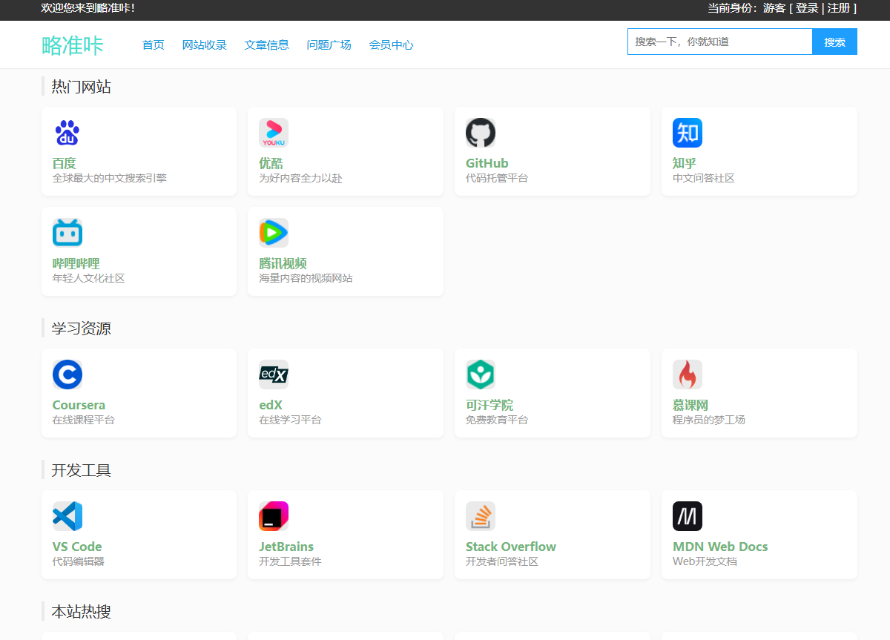Open the Coursera logo icon

(x=67, y=375)
